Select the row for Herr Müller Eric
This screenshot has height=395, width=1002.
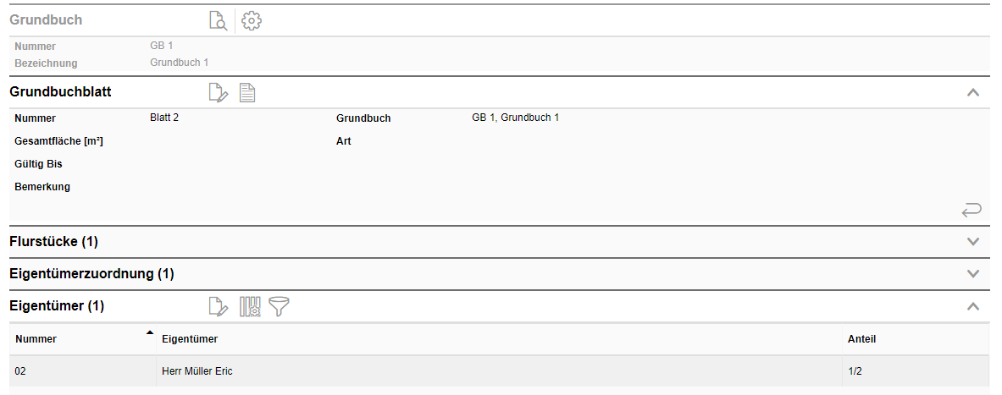[197, 371]
